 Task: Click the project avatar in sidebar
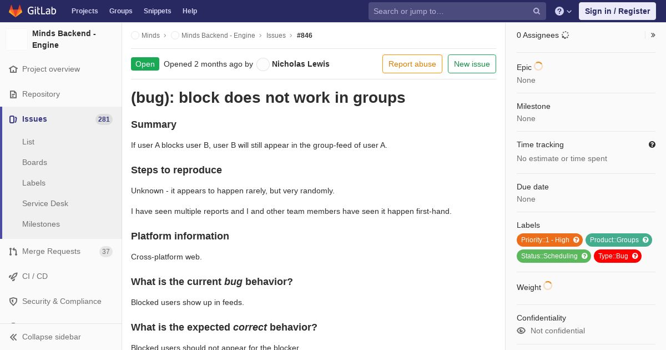(17, 39)
